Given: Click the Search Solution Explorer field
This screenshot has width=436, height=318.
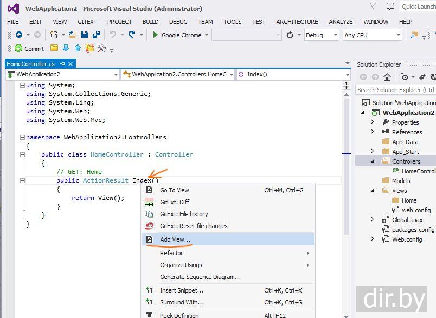Looking at the screenshot, I should [396, 90].
